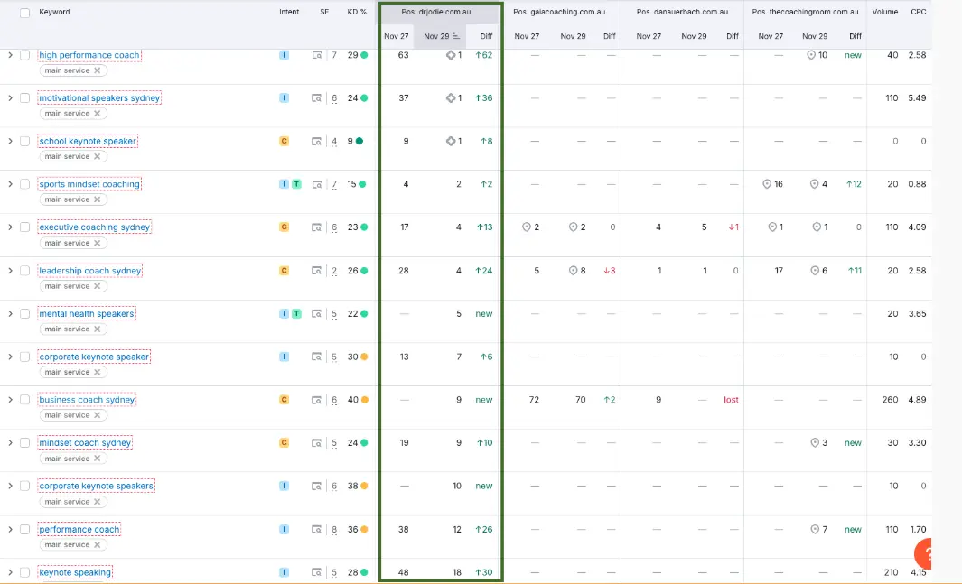This screenshot has height=584, width=962.
Task: Remove main service tag from sports mindset coaching
Action: pyautogui.click(x=98, y=199)
